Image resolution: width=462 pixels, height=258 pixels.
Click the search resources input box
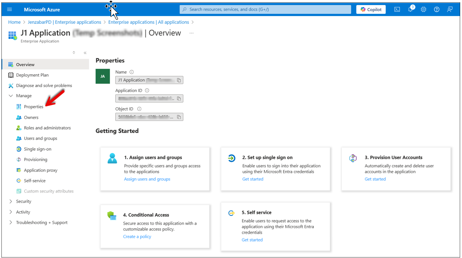coord(265,10)
